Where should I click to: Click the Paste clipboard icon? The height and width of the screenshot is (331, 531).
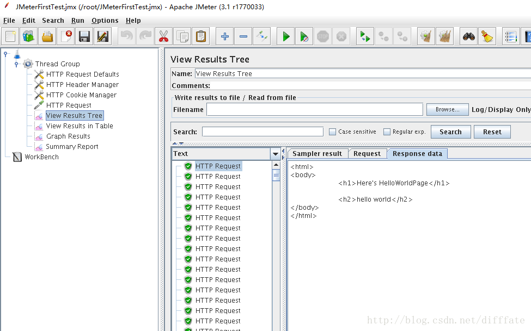click(x=201, y=36)
